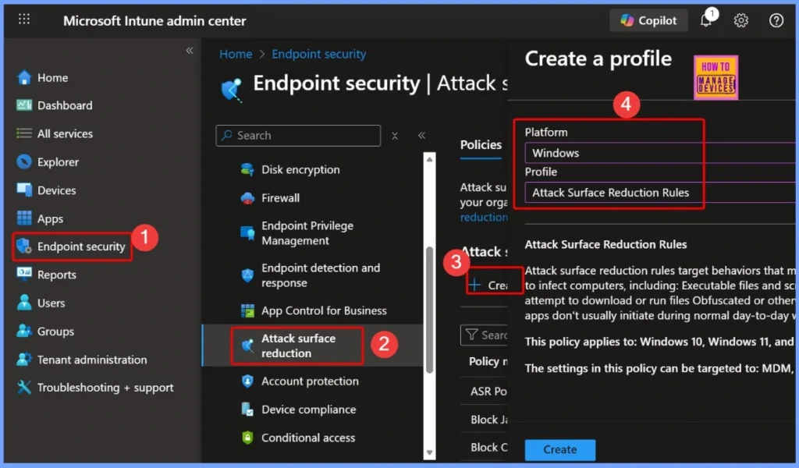This screenshot has height=468, width=799.
Task: Open the settings gear
Action: 740,20
